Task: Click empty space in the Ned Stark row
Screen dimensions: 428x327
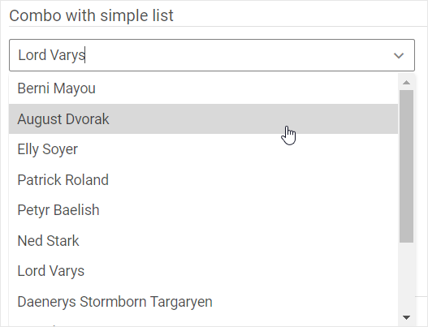Action: tap(237, 240)
